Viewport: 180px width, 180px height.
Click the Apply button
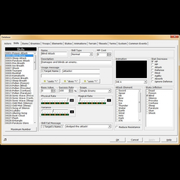coord(152,140)
